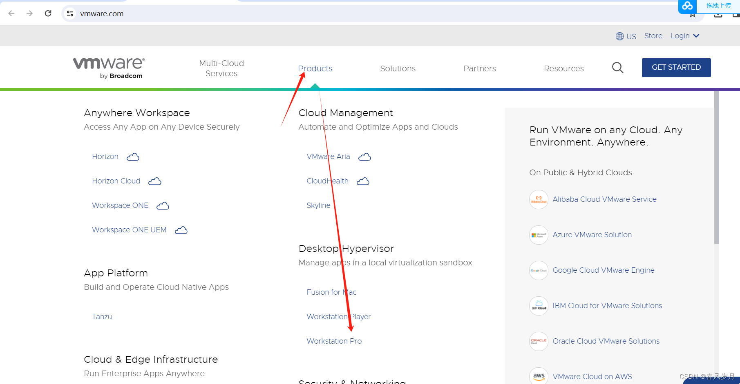
Task: Click the Microsoft Azure logo icon
Action: tap(539, 235)
